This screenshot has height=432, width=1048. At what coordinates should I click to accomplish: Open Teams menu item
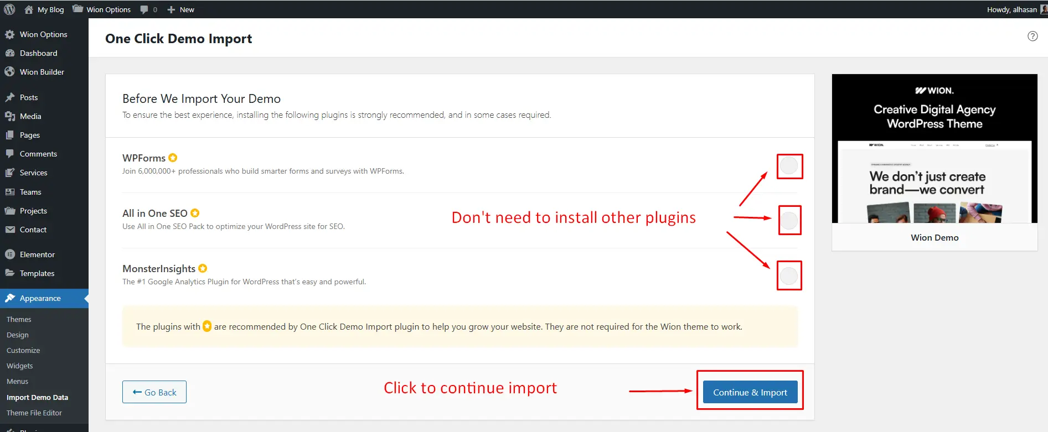(x=44, y=192)
